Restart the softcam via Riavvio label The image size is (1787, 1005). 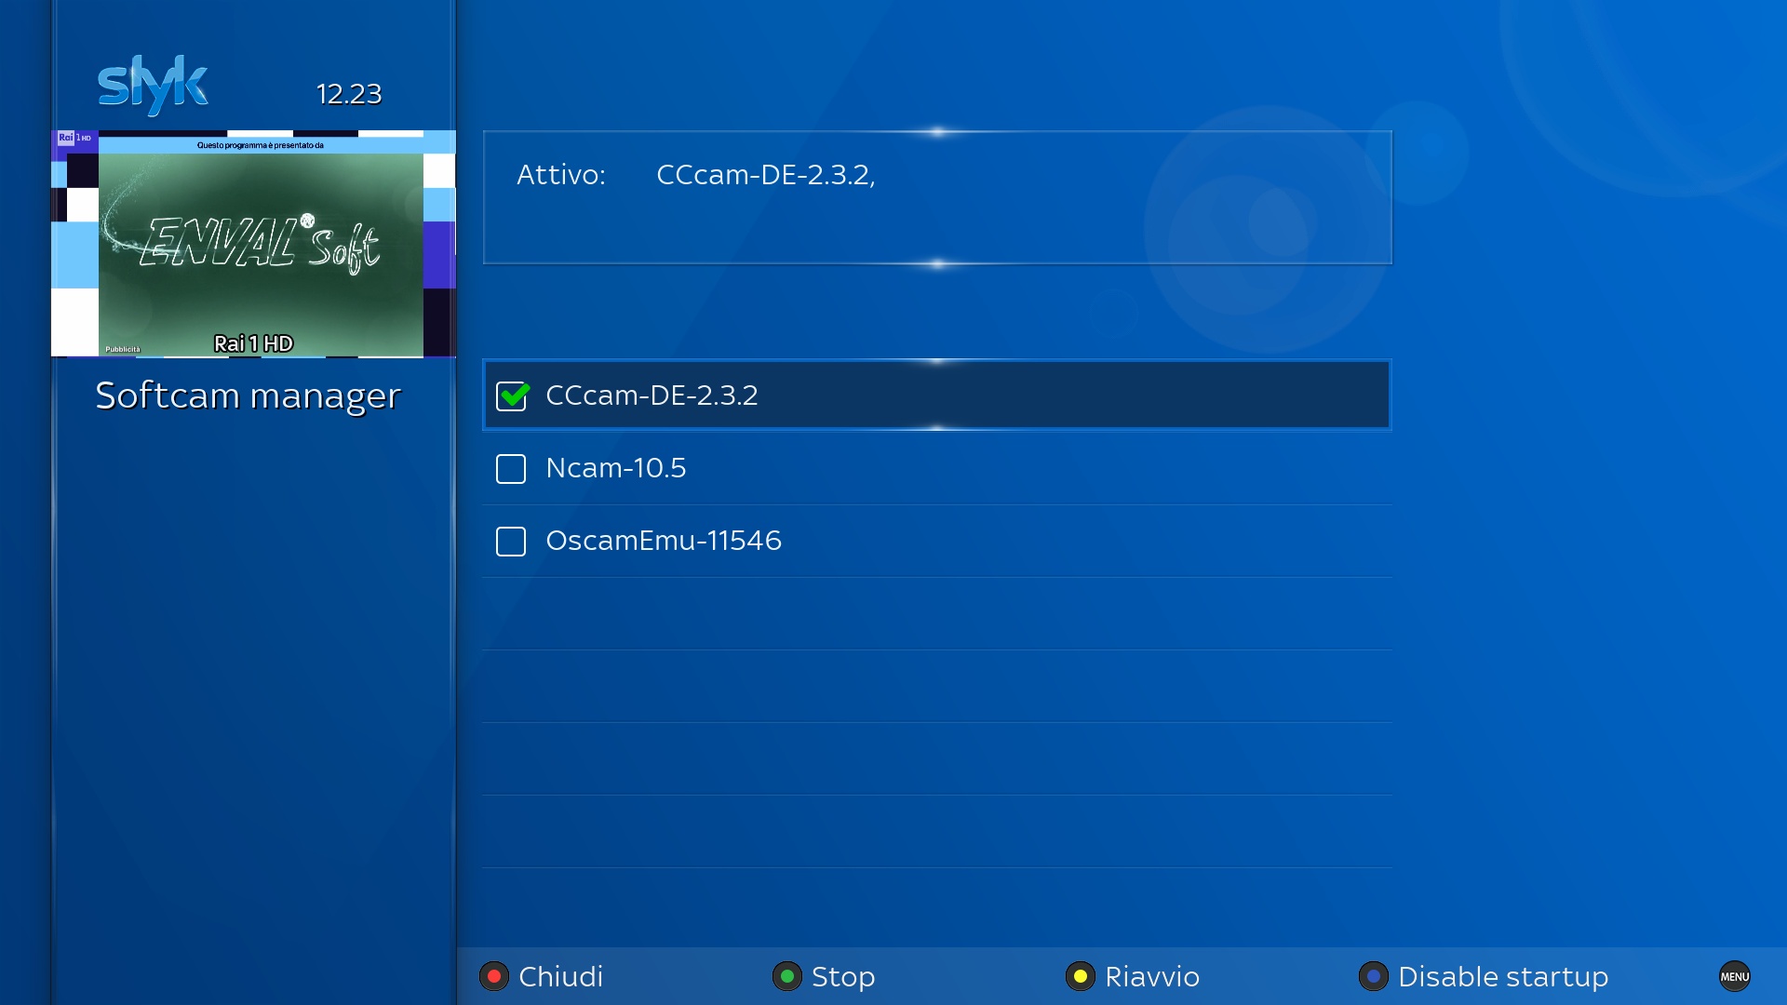click(1152, 976)
